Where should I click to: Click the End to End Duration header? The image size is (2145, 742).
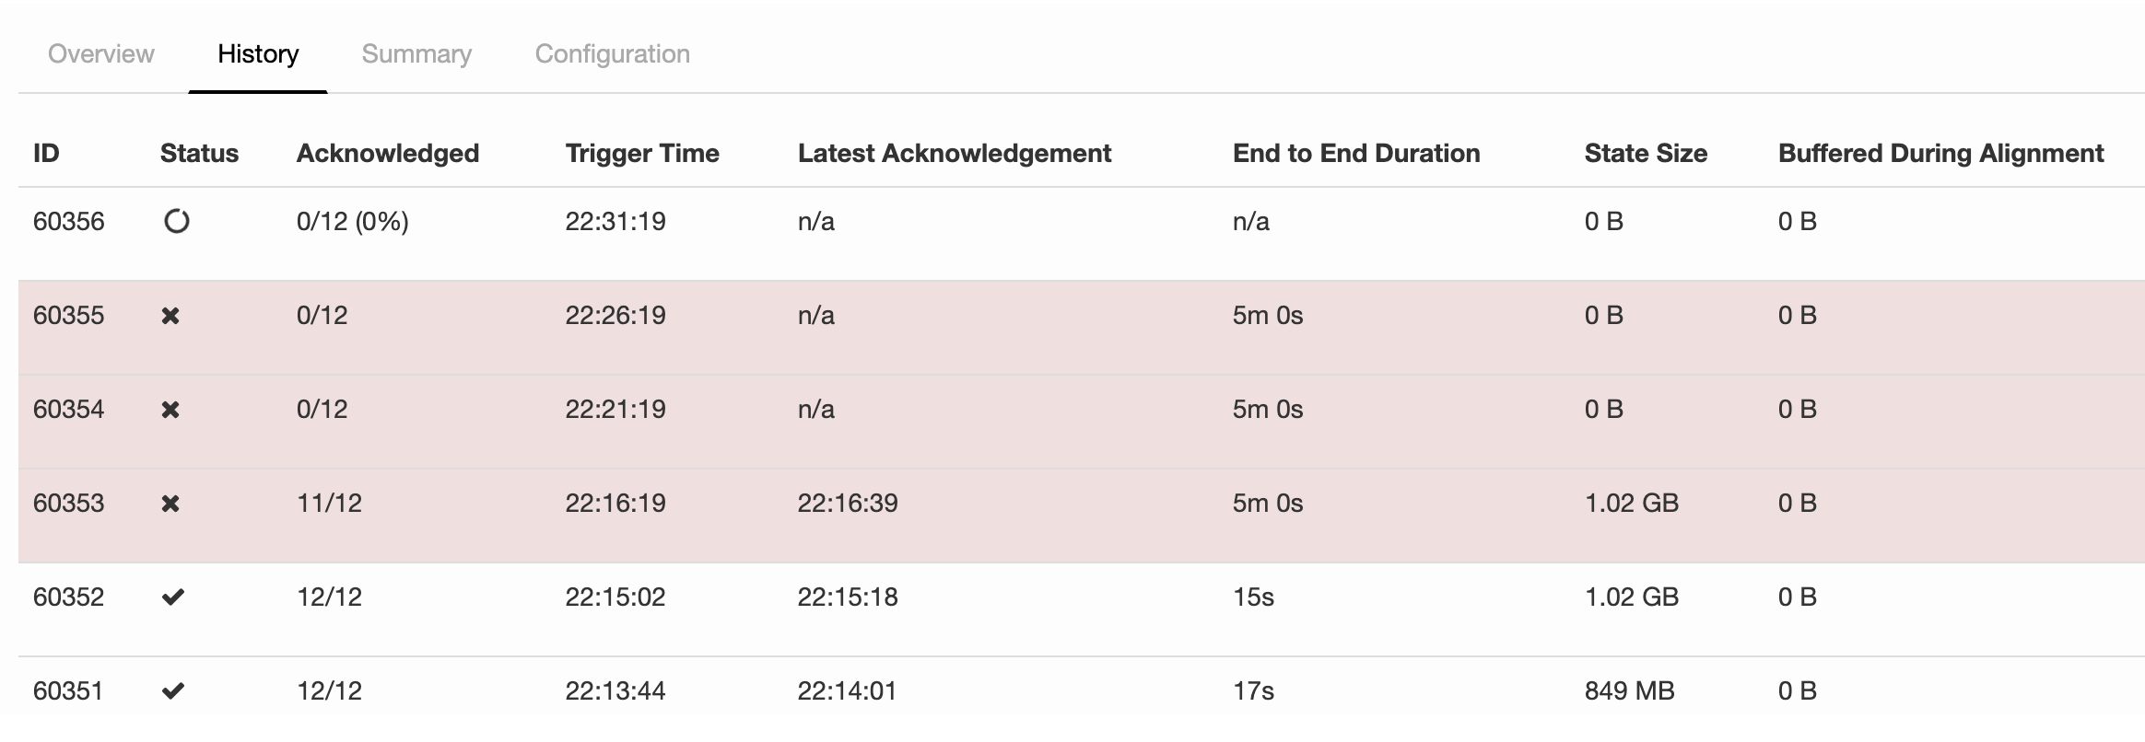(x=1356, y=154)
